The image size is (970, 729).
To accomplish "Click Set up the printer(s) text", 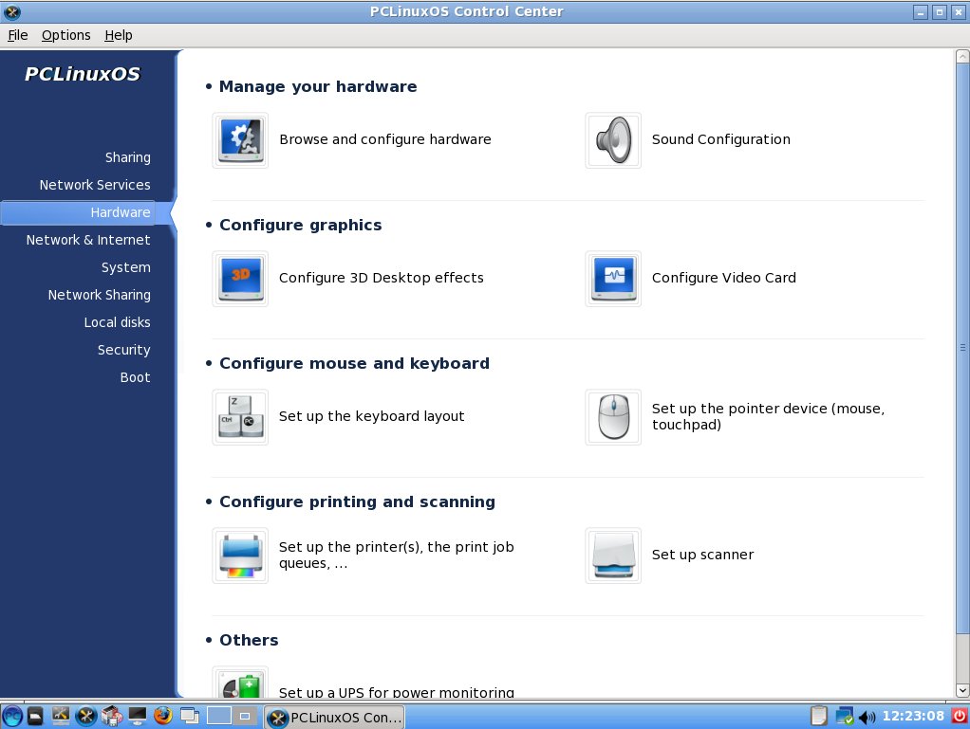I will click(x=396, y=555).
